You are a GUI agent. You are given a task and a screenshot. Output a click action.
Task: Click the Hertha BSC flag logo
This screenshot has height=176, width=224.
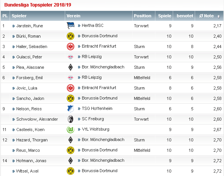click(71, 26)
